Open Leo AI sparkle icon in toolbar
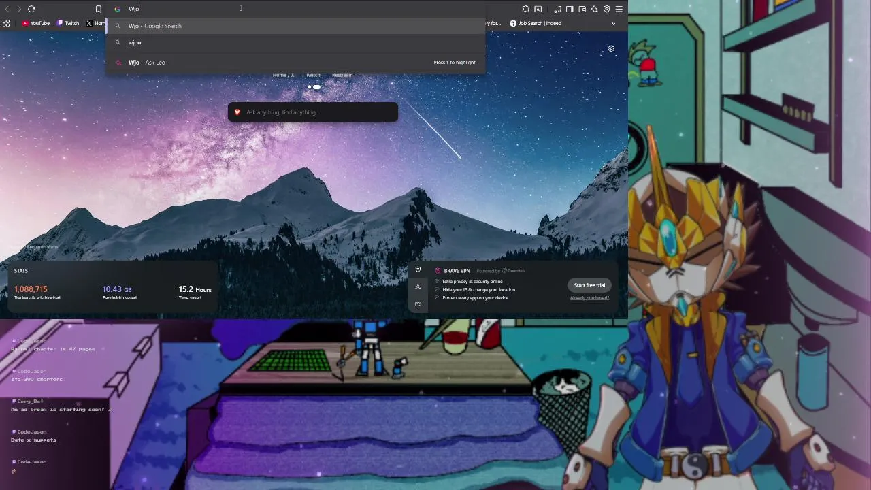Viewport: 871px width, 490px height. point(595,9)
